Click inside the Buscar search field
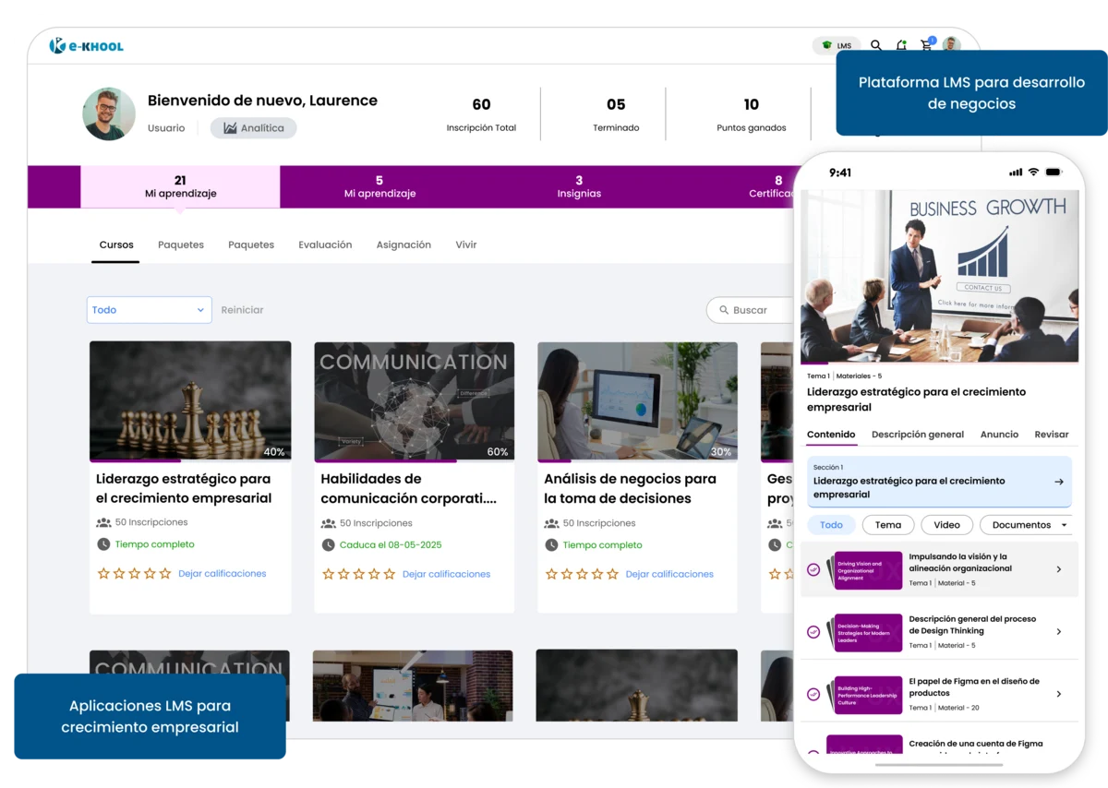This screenshot has height=788, width=1108. [750, 310]
